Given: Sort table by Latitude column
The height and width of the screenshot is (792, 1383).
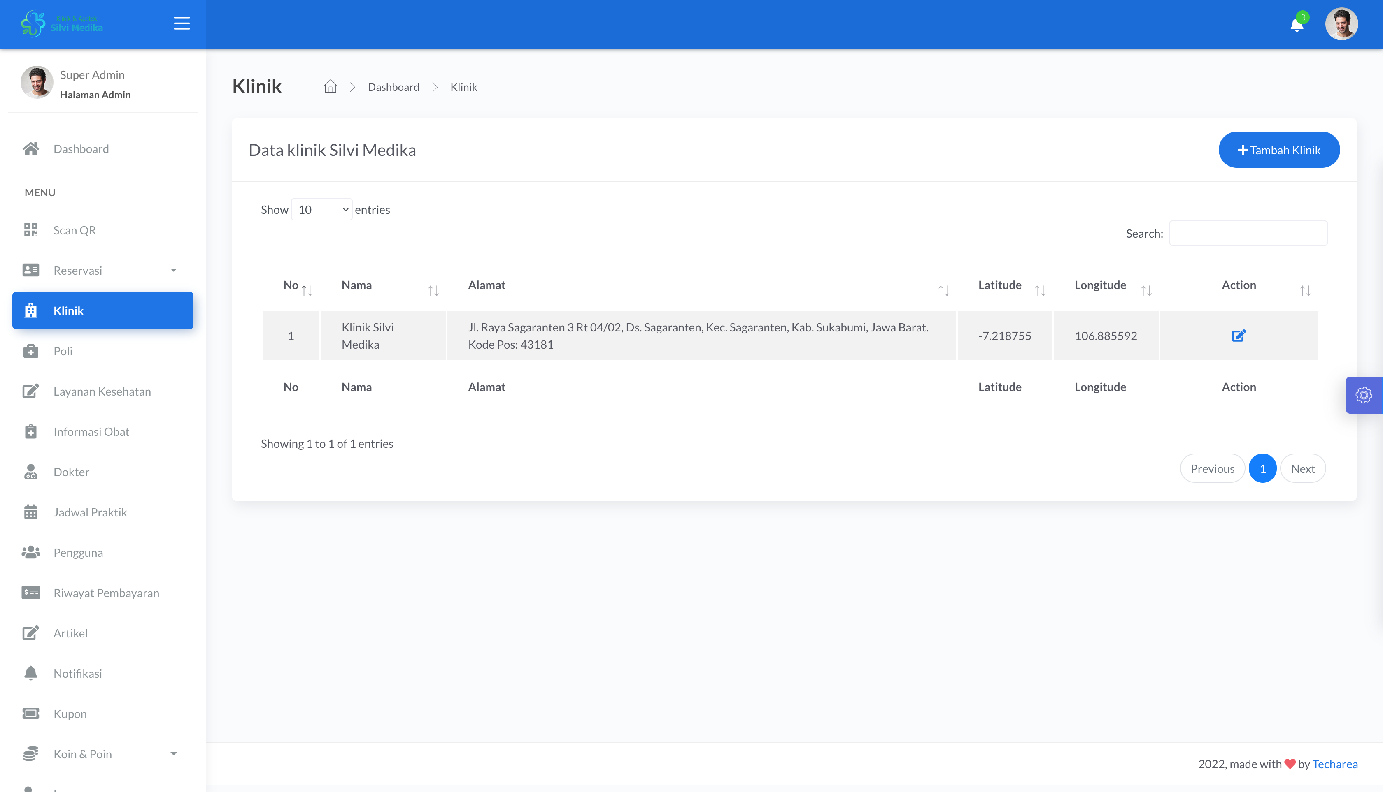Looking at the screenshot, I should [1005, 285].
